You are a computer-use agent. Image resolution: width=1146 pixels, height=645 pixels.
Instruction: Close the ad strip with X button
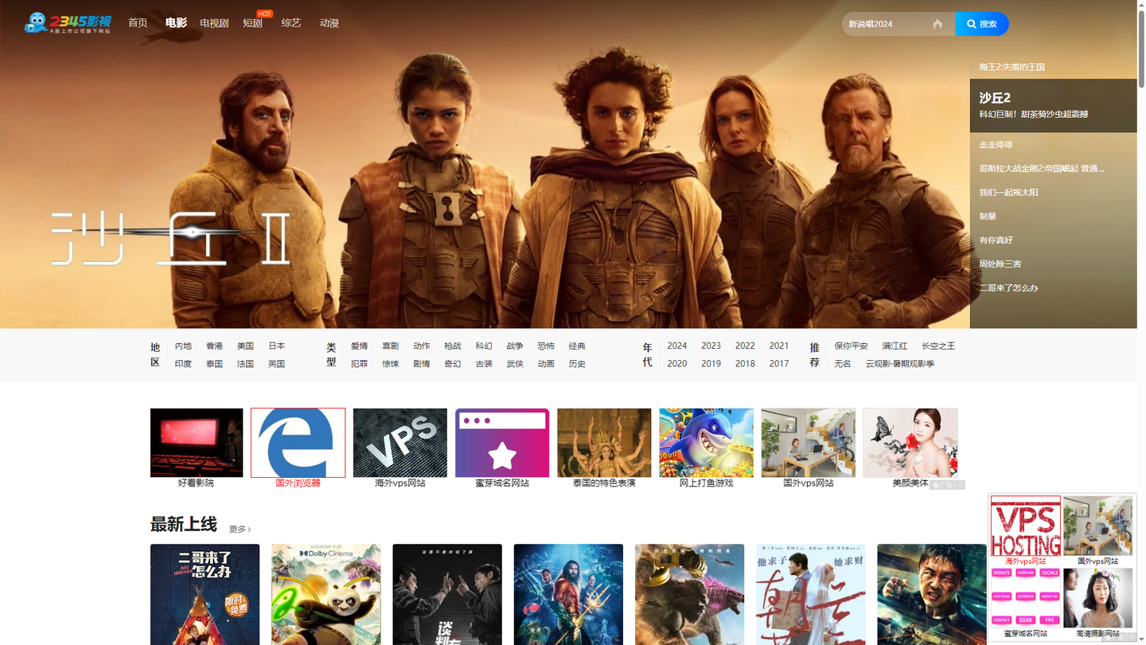(960, 485)
